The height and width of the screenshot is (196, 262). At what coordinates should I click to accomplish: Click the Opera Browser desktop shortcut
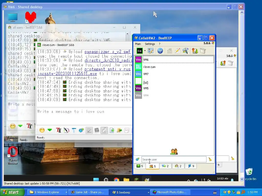13,155
